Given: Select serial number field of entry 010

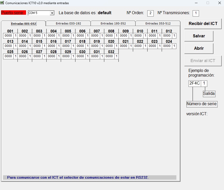Looking at the screenshot, I should (x=138, y=36).
